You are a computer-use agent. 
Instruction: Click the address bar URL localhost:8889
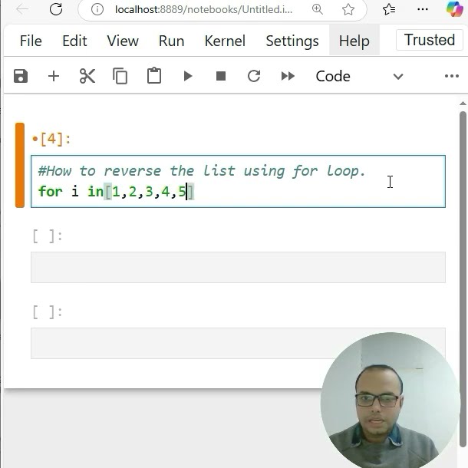203,9
